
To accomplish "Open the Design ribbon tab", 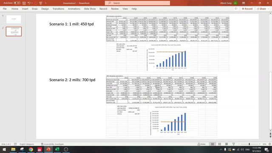I will tap(45, 8).
